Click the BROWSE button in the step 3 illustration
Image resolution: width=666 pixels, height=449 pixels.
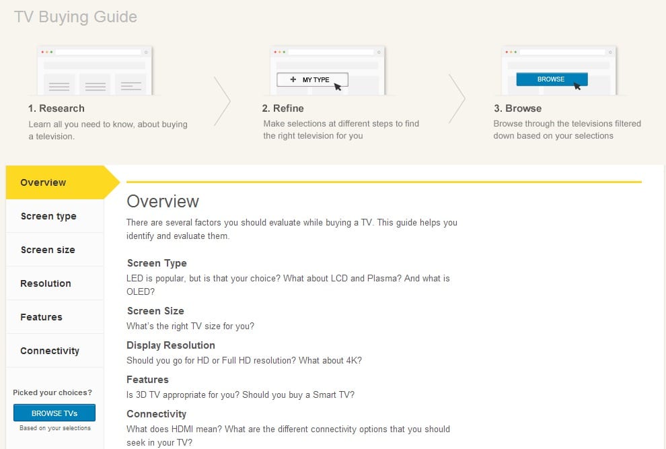552,79
